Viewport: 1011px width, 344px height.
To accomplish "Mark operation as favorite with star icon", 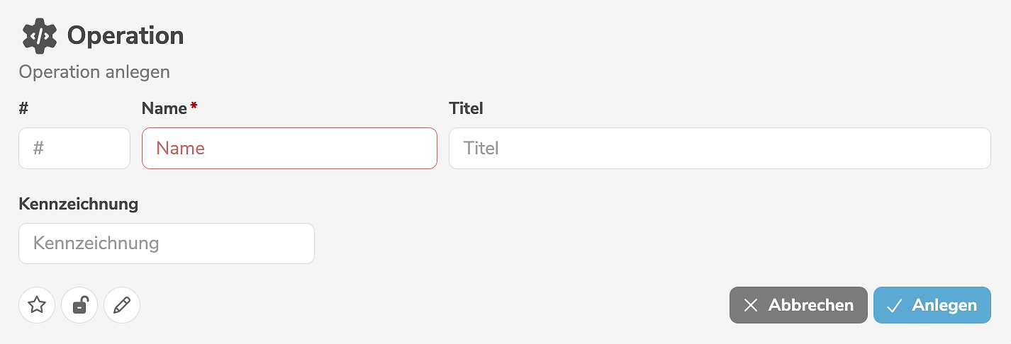I will point(37,305).
